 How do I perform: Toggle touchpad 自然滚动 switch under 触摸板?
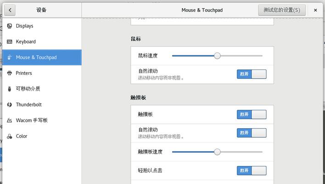click(252, 133)
